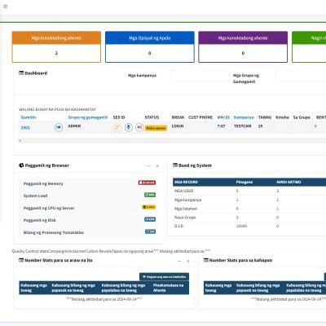326x326 pixels.
Task: Open the Mga kampanya dropdown field
Action: pos(200,76)
